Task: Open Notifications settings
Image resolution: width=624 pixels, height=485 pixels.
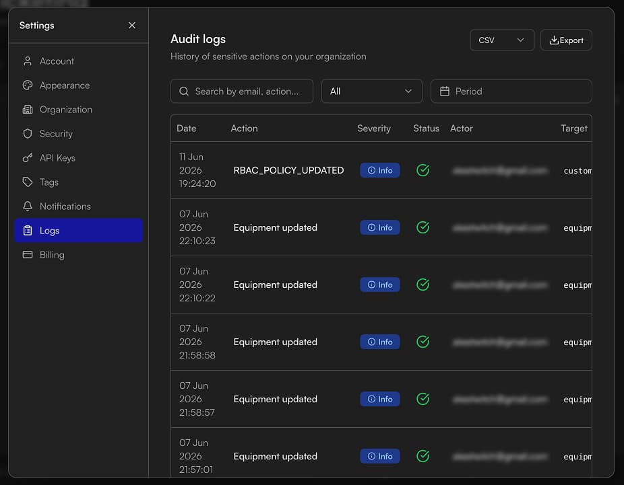Action: tap(78, 206)
